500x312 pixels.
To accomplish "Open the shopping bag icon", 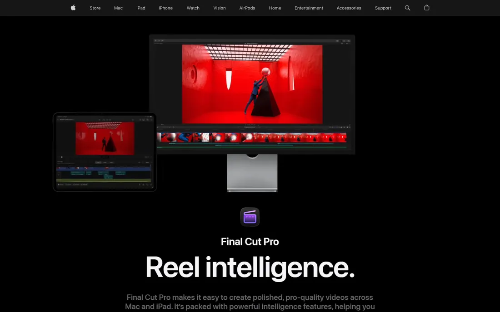I will (427, 8).
